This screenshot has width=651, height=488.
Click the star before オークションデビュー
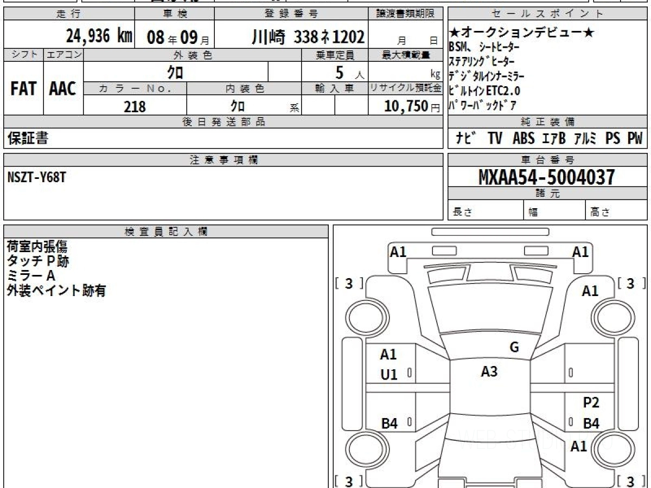point(455,33)
